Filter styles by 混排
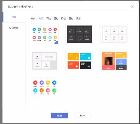 [78, 18]
